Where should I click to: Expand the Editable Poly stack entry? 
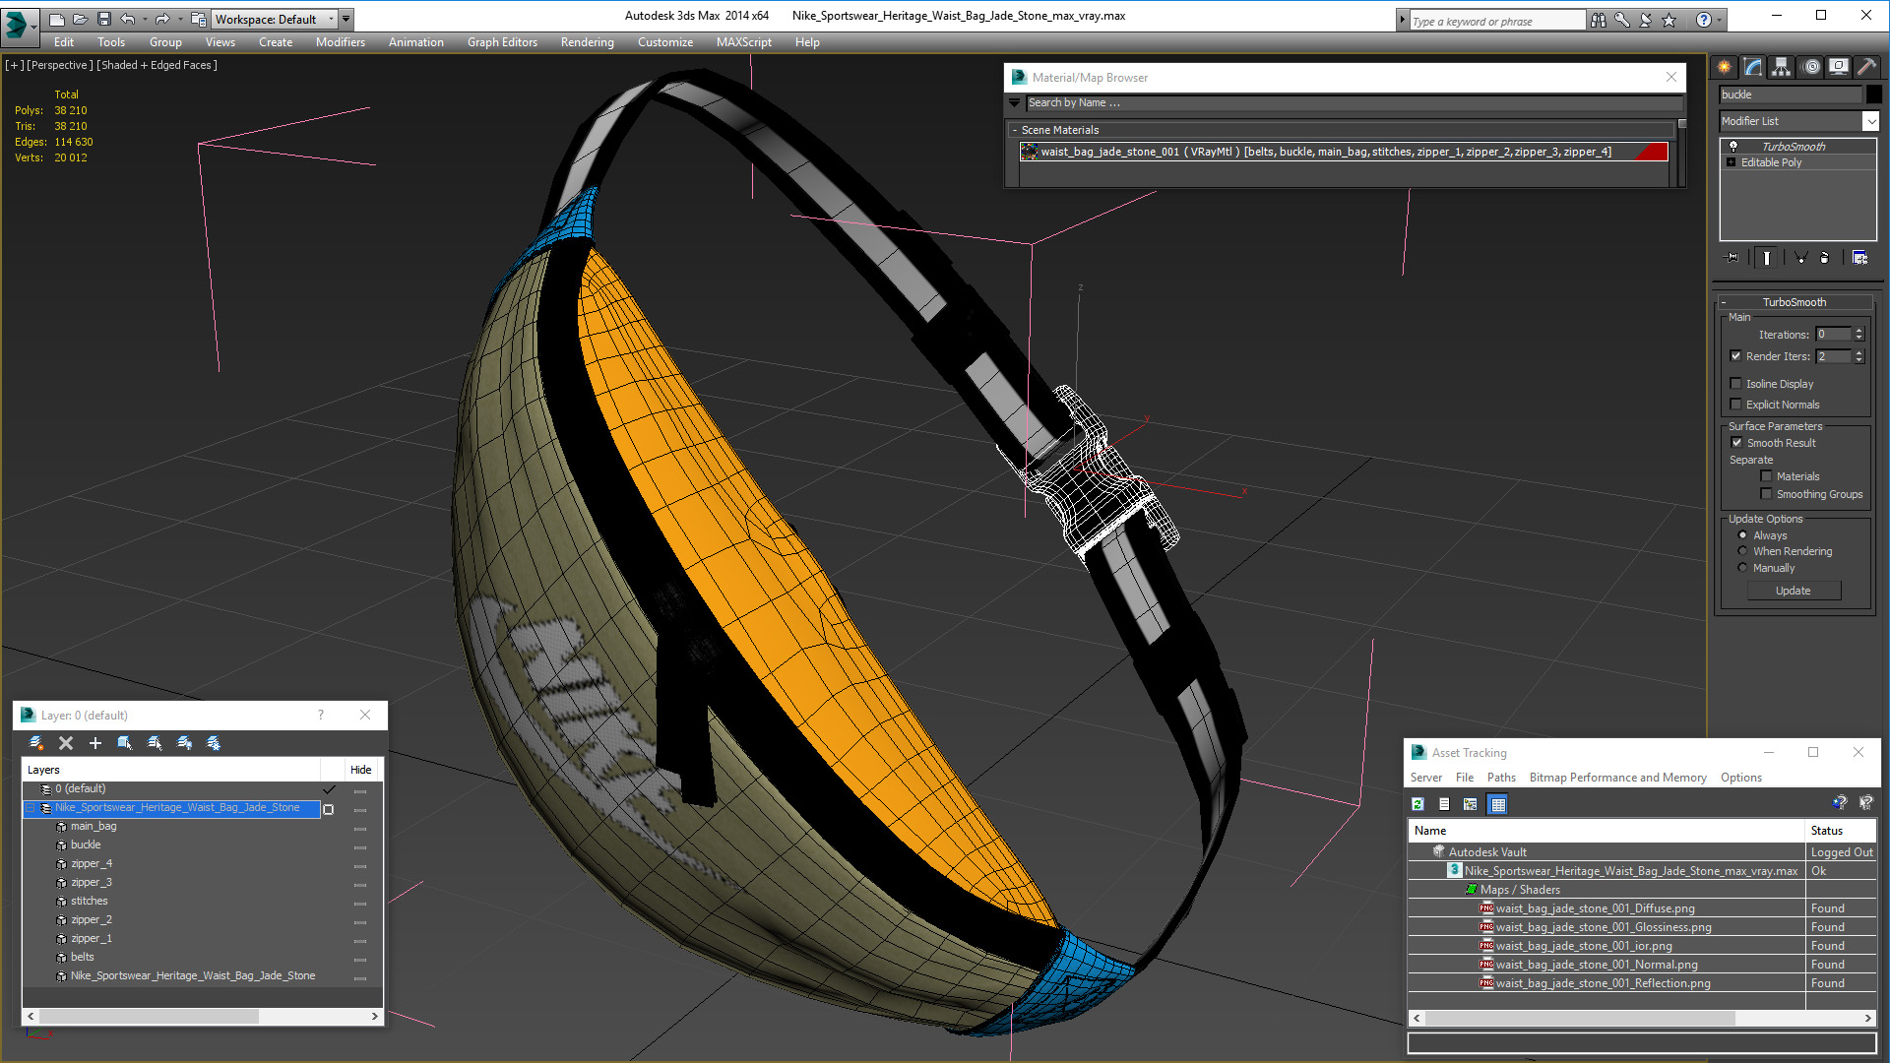point(1732,162)
